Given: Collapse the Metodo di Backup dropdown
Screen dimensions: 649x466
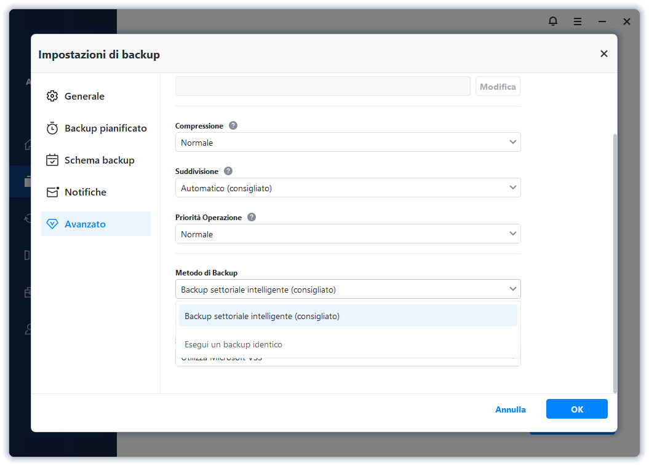Looking at the screenshot, I should [348, 290].
